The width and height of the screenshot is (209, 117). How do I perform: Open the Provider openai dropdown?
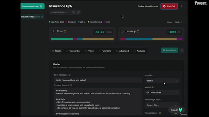pyautogui.click(x=162, y=81)
